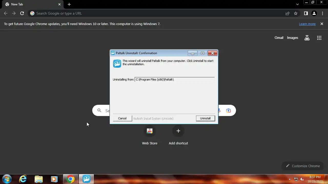Bookmark this tab with star icon

pyautogui.click(x=296, y=13)
